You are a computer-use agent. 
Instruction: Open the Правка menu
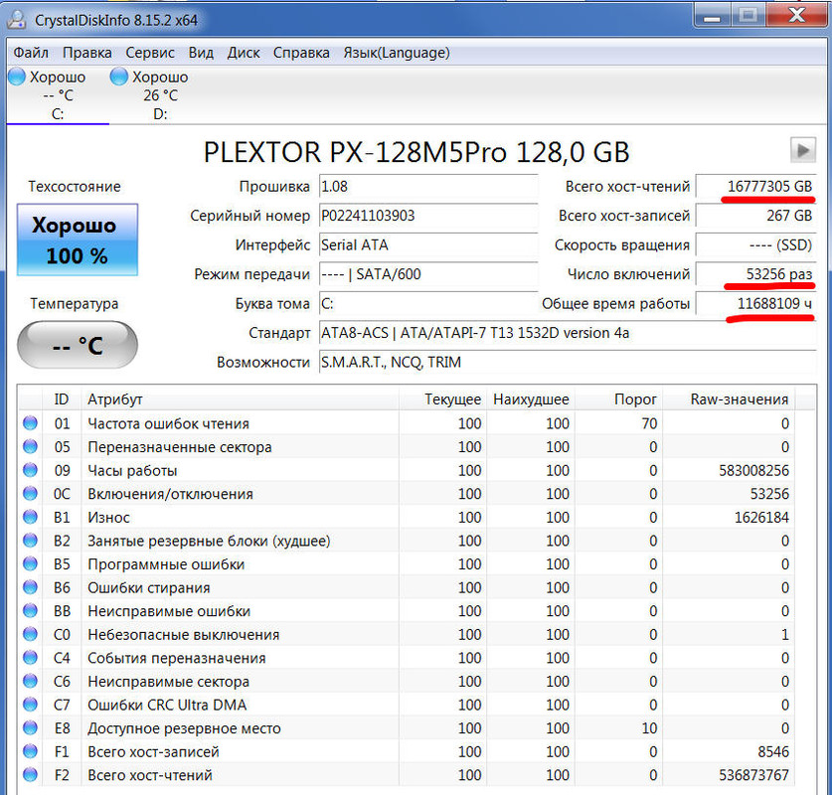(87, 53)
